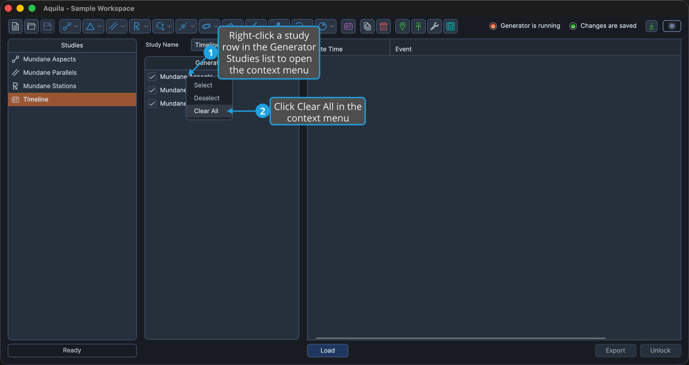Select the Timeline study in Studies list

[72, 99]
